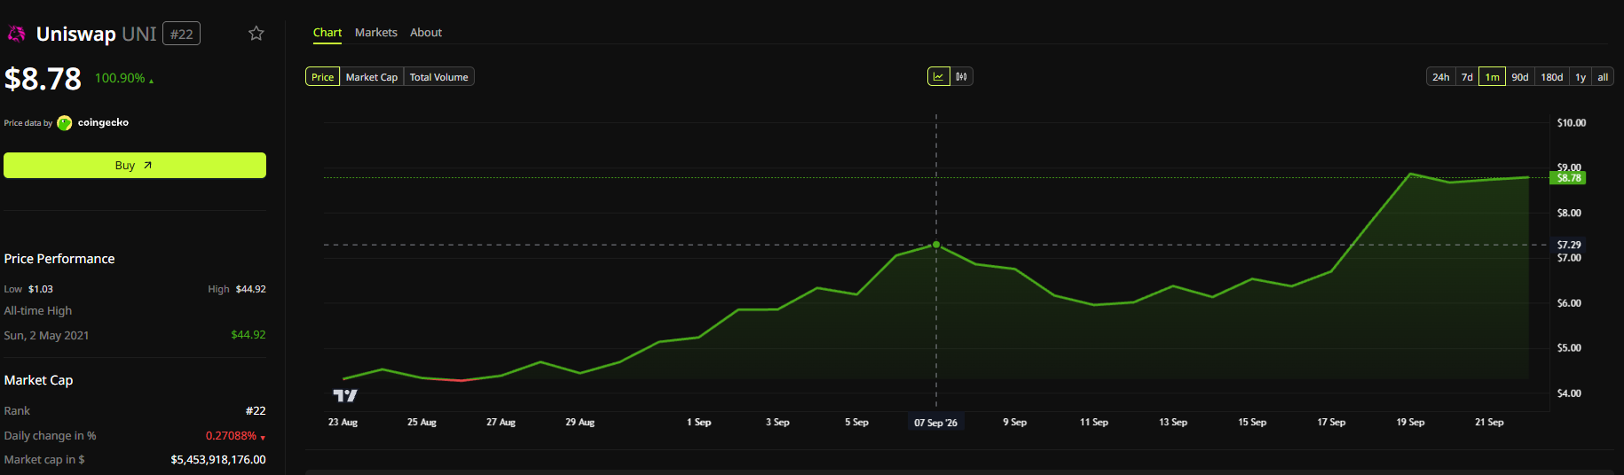This screenshot has height=475, width=1624.
Task: Click the Uniswap title text
Action: coord(76,34)
